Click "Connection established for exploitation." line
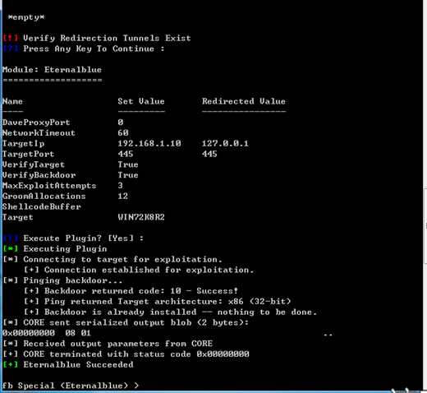 139,270
